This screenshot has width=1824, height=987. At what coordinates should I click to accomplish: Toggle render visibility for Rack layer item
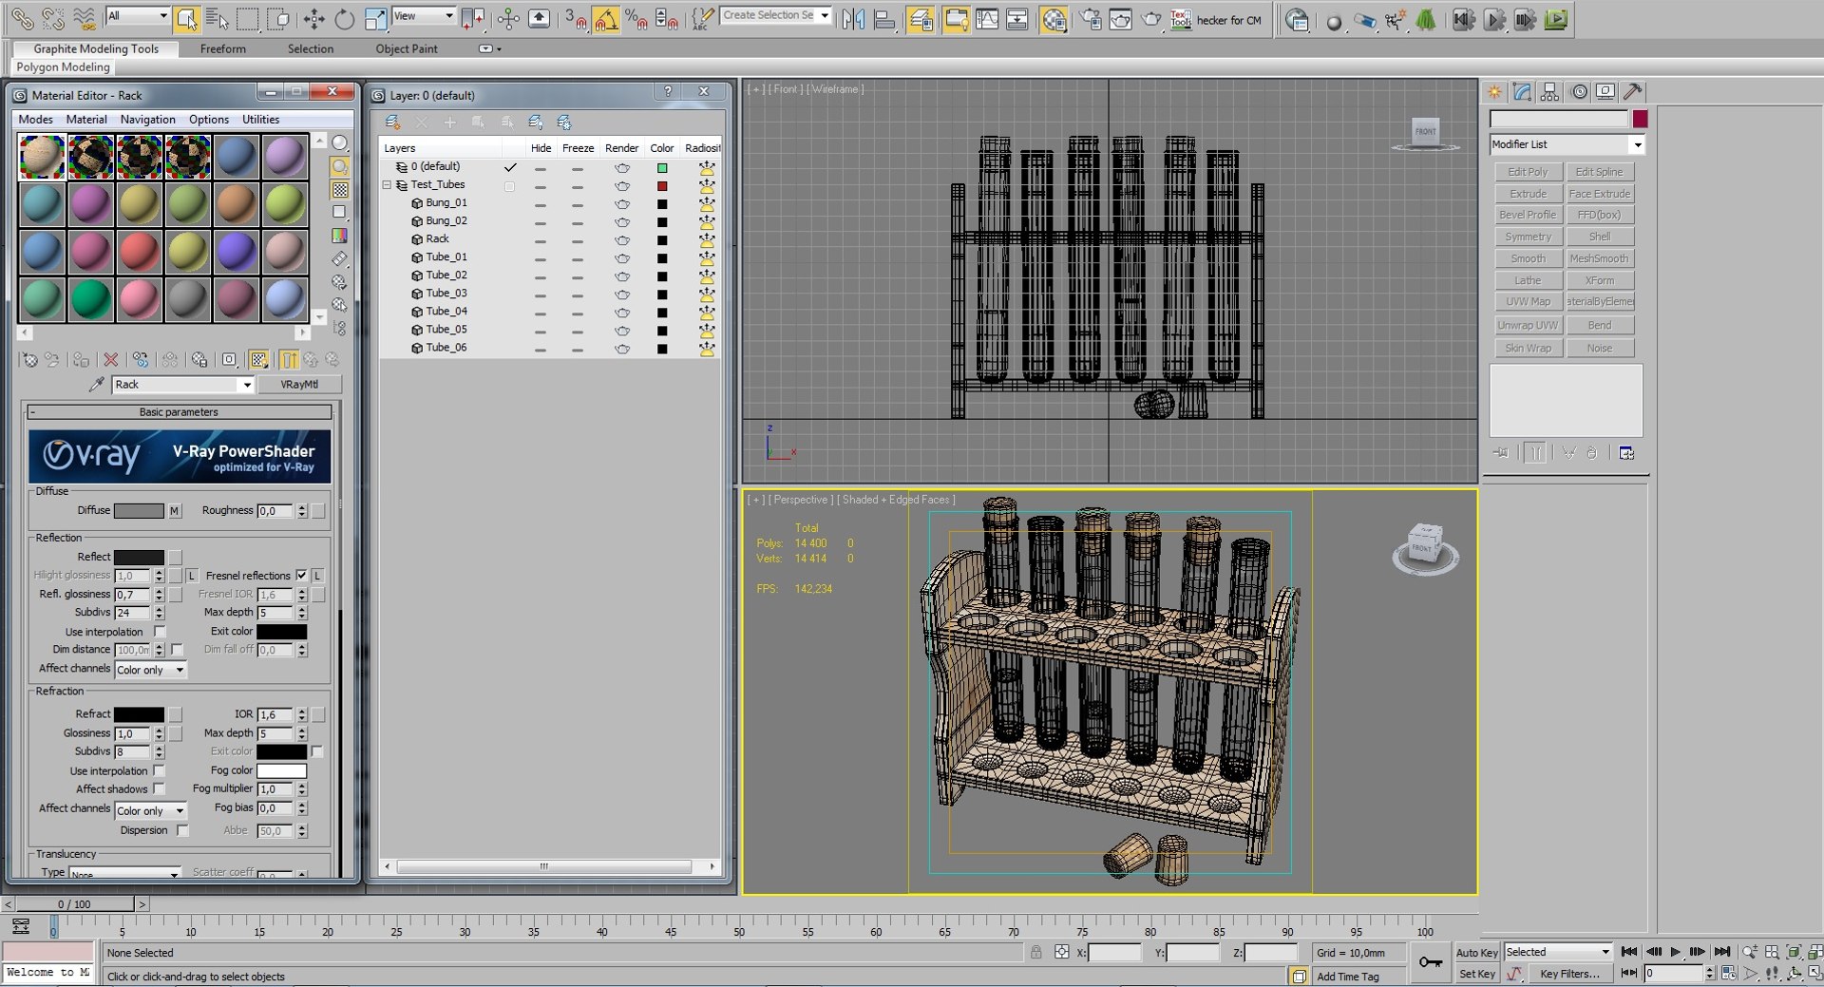click(622, 239)
